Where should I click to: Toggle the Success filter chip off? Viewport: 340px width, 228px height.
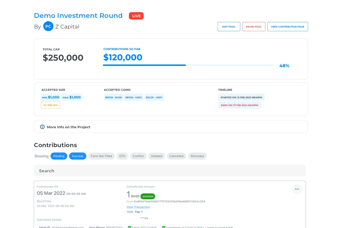(77, 156)
